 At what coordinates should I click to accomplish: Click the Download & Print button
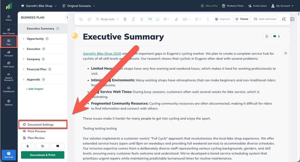(x=43, y=155)
